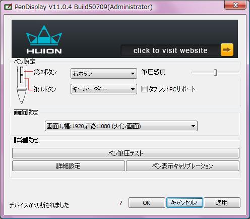Open 詳細設定 button

click(x=69, y=166)
